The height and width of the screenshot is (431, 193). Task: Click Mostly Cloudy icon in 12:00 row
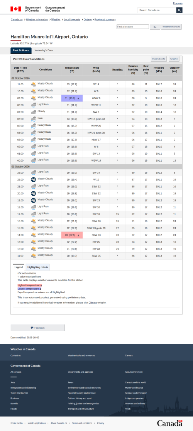click(x=34, y=249)
